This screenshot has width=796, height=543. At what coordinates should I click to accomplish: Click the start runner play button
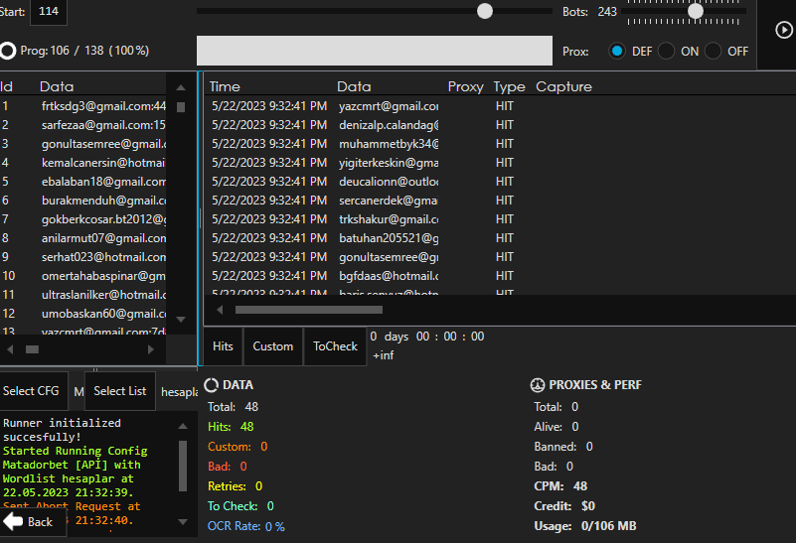[783, 30]
